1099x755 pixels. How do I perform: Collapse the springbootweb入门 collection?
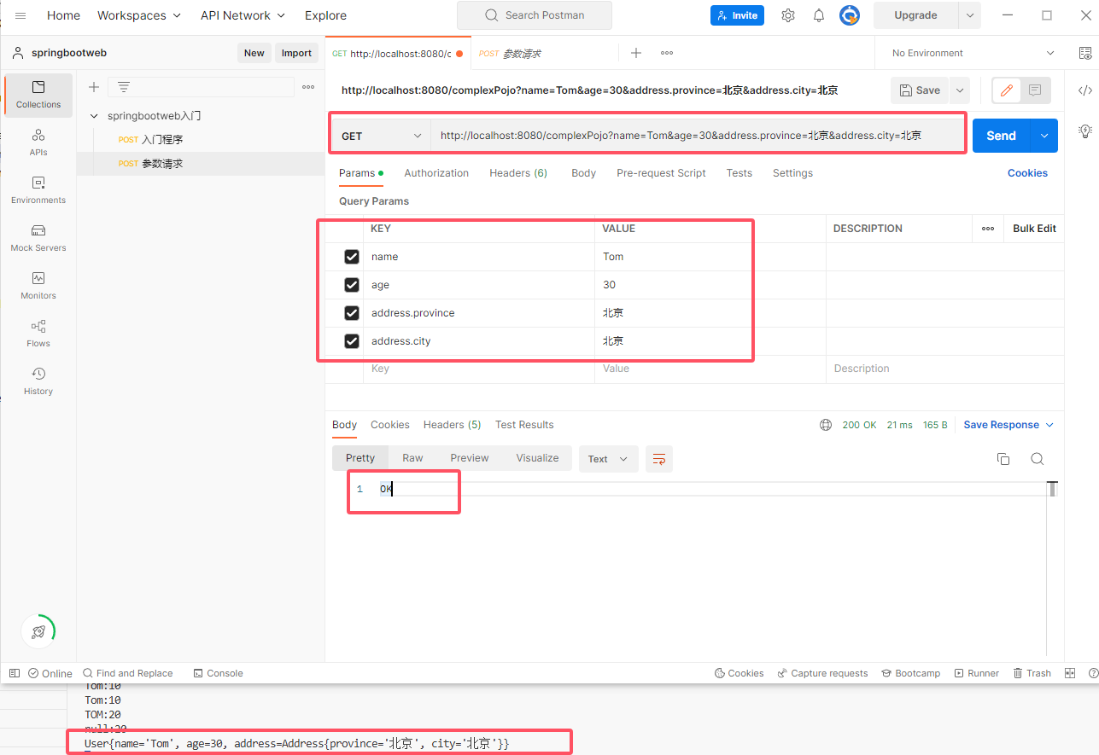point(94,116)
